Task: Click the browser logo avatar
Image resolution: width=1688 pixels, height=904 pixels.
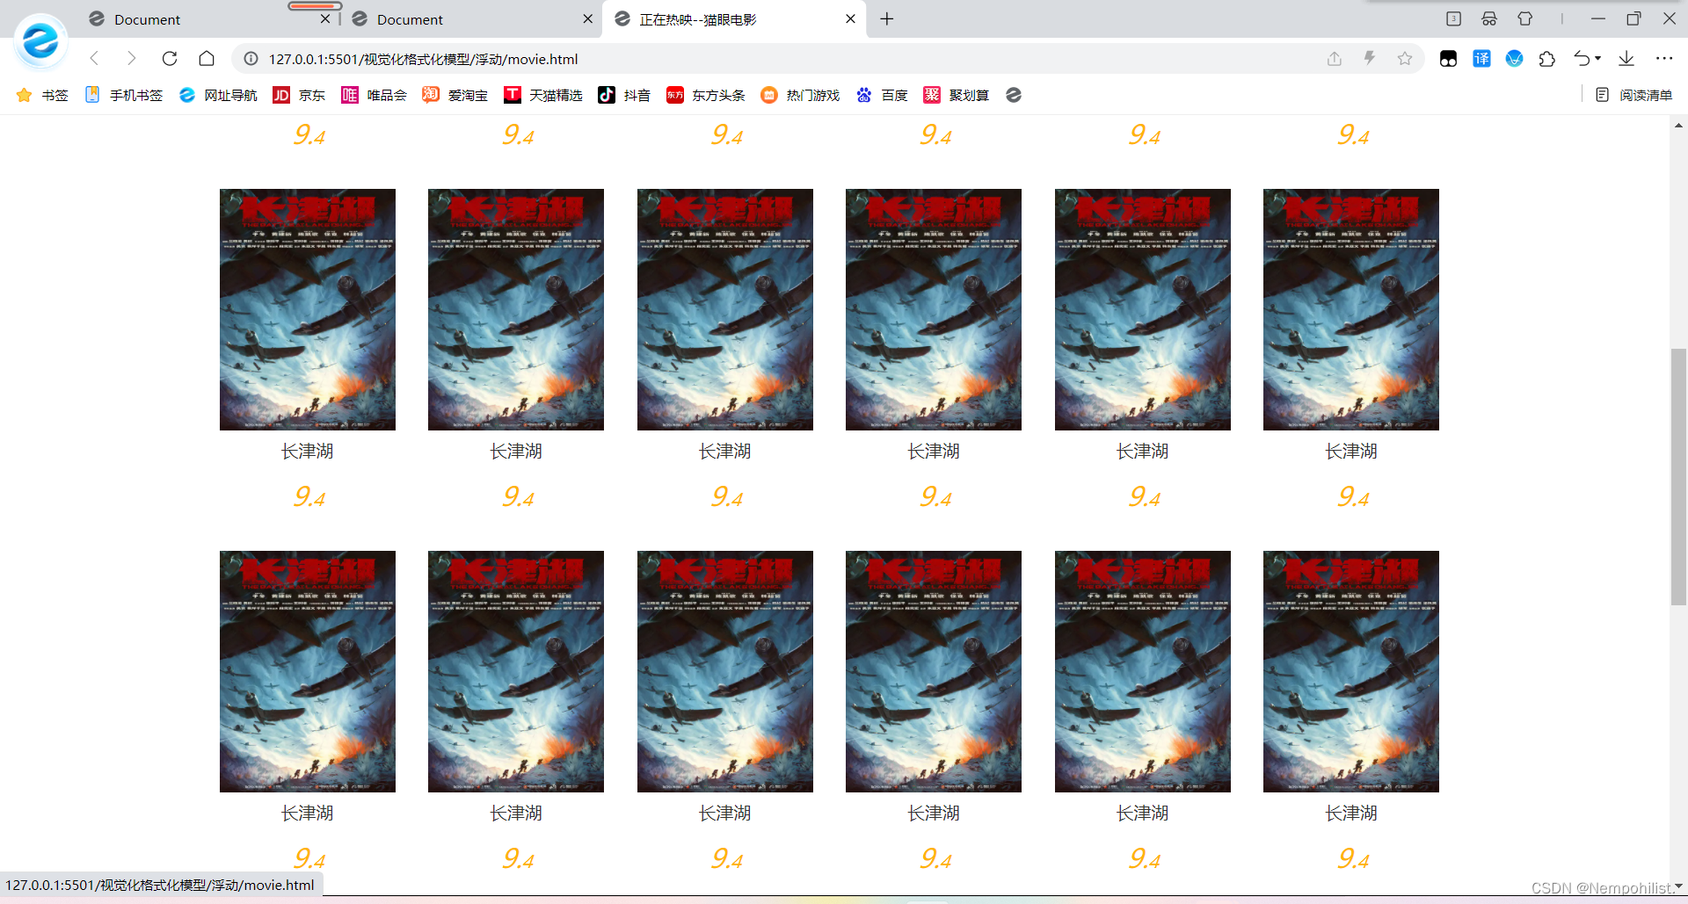Action: point(40,40)
